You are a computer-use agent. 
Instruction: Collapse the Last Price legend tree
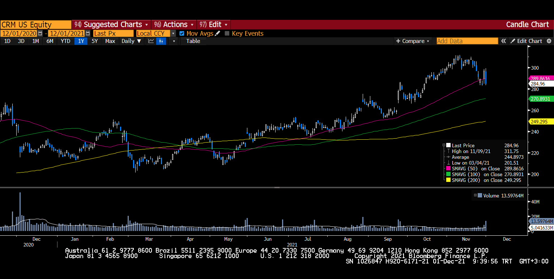444,145
